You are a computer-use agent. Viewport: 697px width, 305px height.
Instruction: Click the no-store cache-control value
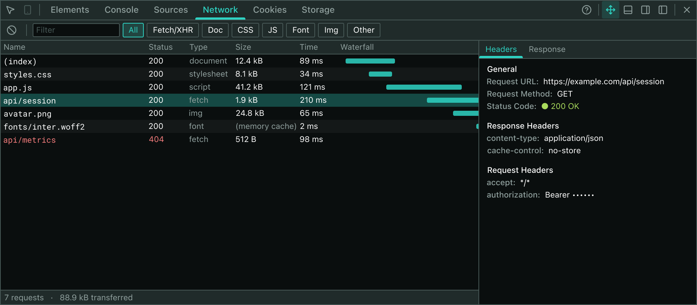[x=564, y=151]
